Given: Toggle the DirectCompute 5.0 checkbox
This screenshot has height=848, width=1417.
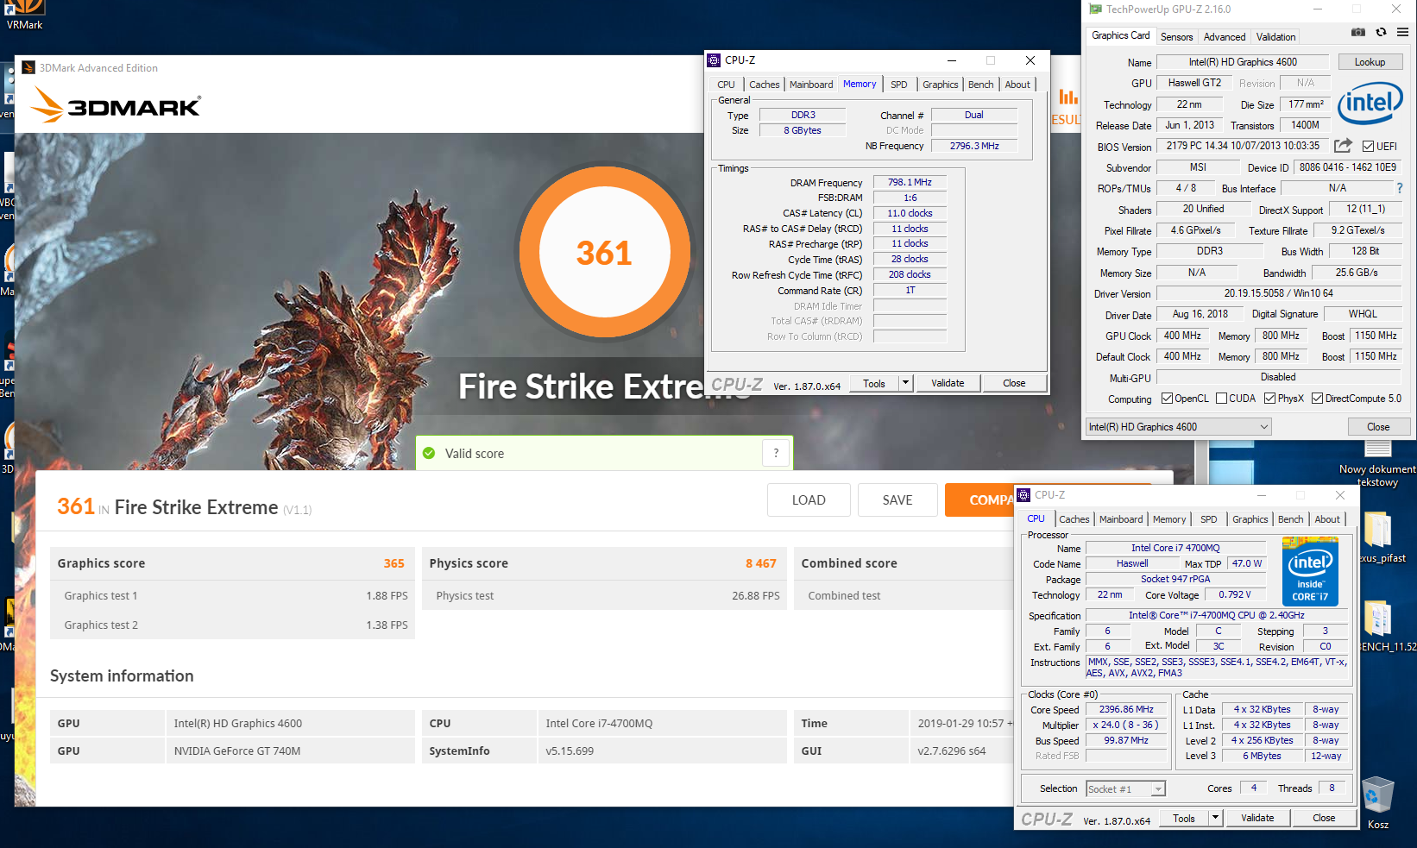Looking at the screenshot, I should 1317,399.
